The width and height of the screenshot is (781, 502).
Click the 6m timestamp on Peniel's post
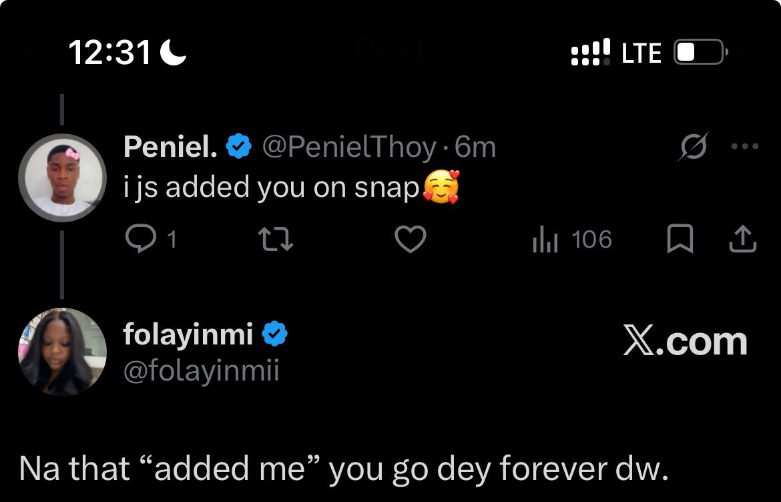[x=475, y=148]
